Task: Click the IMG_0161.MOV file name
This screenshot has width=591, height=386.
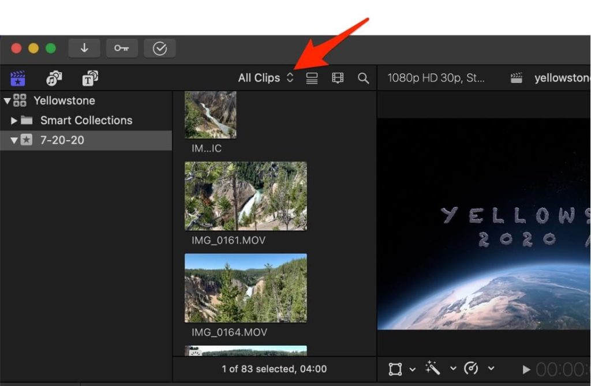Action: coord(229,241)
